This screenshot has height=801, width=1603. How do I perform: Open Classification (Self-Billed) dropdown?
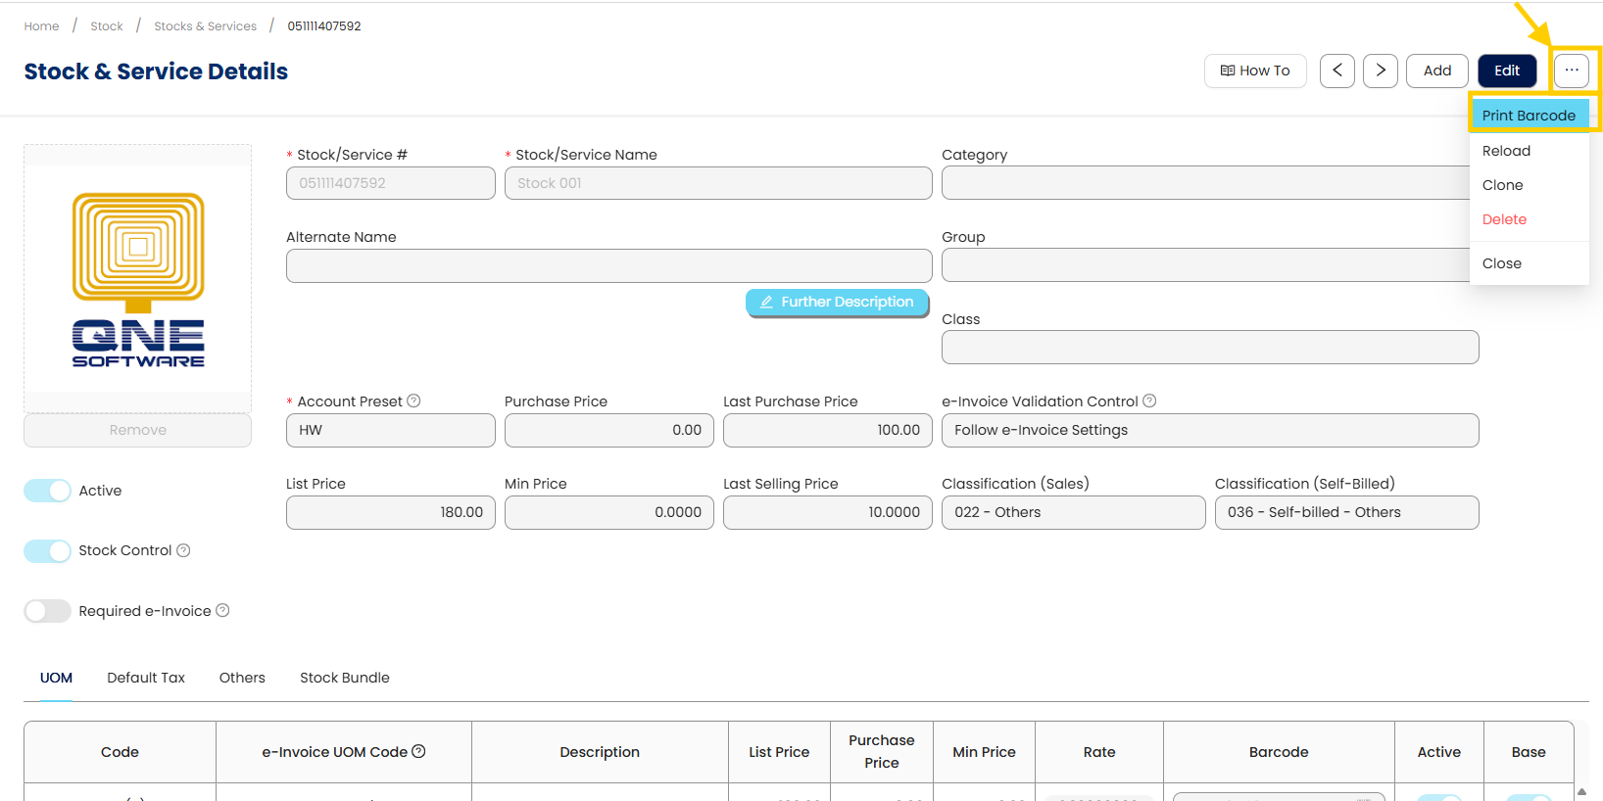point(1347,512)
